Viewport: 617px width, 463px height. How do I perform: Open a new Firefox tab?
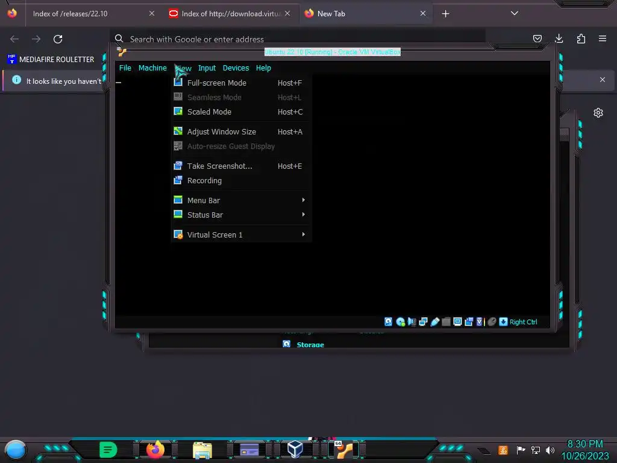click(x=445, y=14)
